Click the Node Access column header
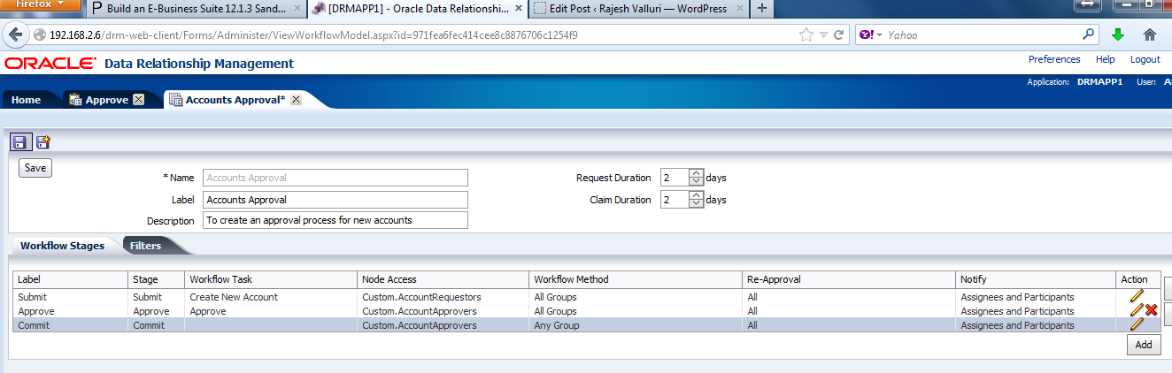 (x=443, y=279)
